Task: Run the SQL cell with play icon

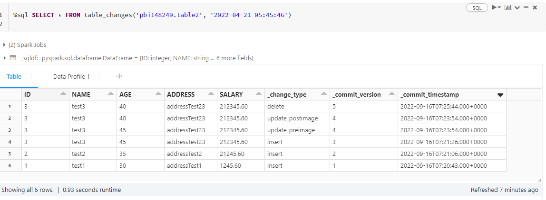Action: pos(494,8)
